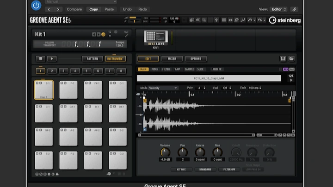Toggle Follow Transport

click(49, 44)
